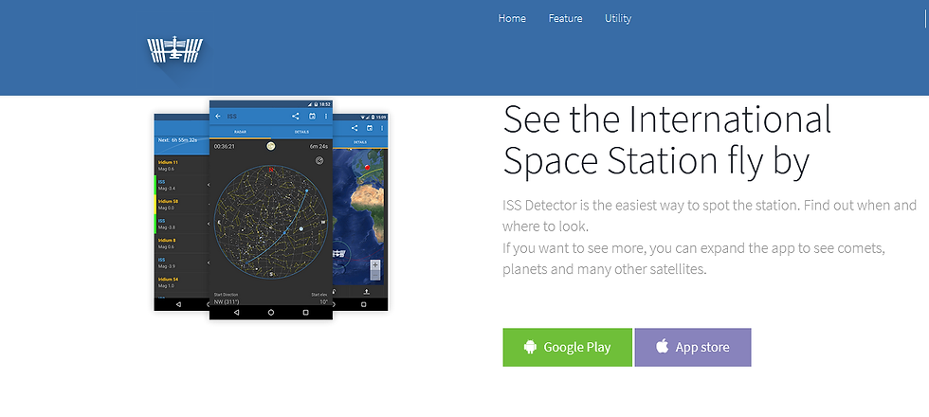Switch to the DETAILS tab in center phone
The image size is (929, 417).
coord(301,132)
